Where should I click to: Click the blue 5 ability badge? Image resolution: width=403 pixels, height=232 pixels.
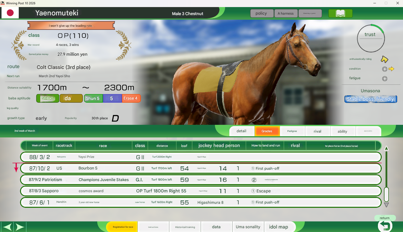click(112, 98)
